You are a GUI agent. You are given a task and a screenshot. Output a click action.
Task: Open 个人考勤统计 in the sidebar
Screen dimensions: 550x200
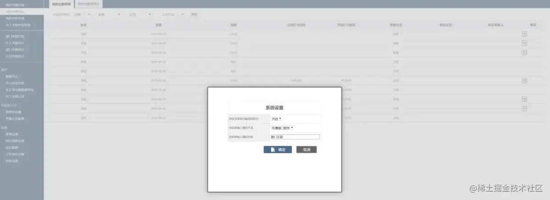click(x=15, y=43)
